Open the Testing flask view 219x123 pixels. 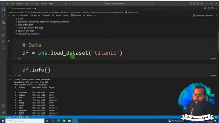(3, 42)
